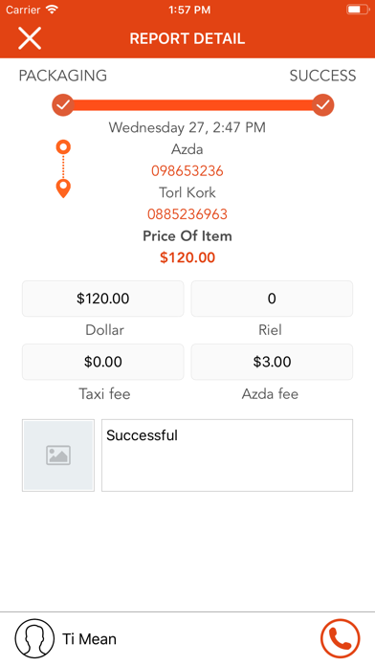Close the Report Detail screen
This screenshot has width=375, height=666.
point(30,38)
